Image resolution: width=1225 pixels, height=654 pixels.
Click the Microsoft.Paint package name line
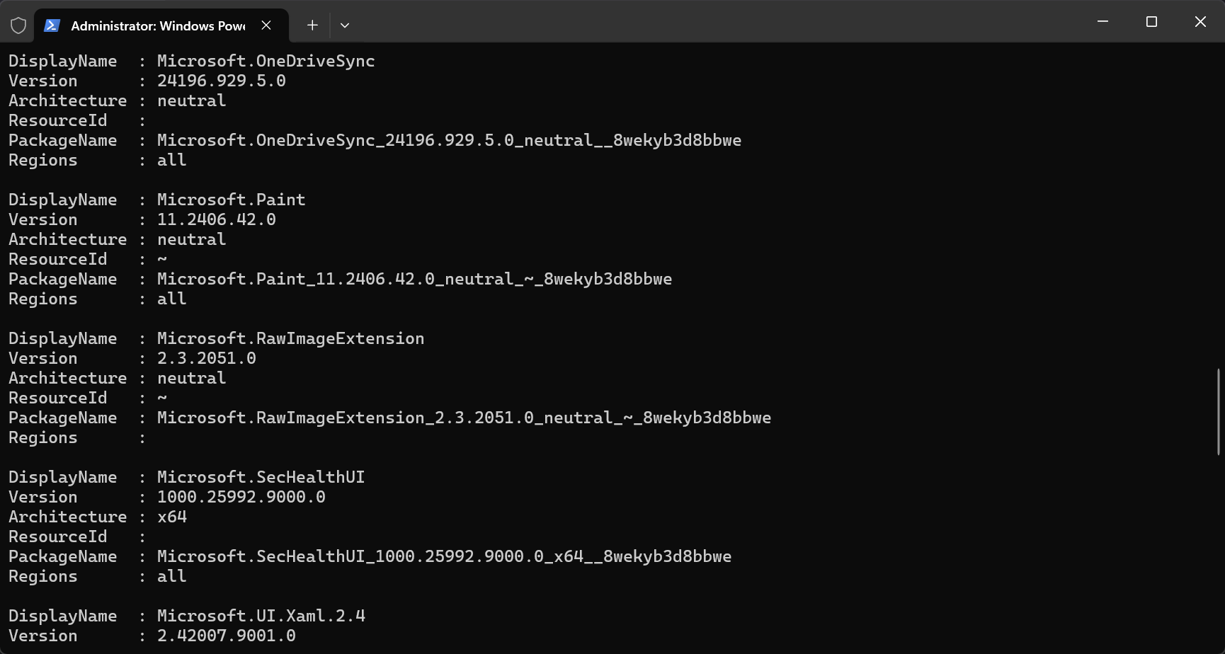[340, 279]
